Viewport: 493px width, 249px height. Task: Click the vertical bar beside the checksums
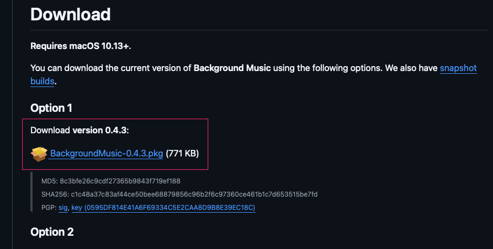coord(33,194)
